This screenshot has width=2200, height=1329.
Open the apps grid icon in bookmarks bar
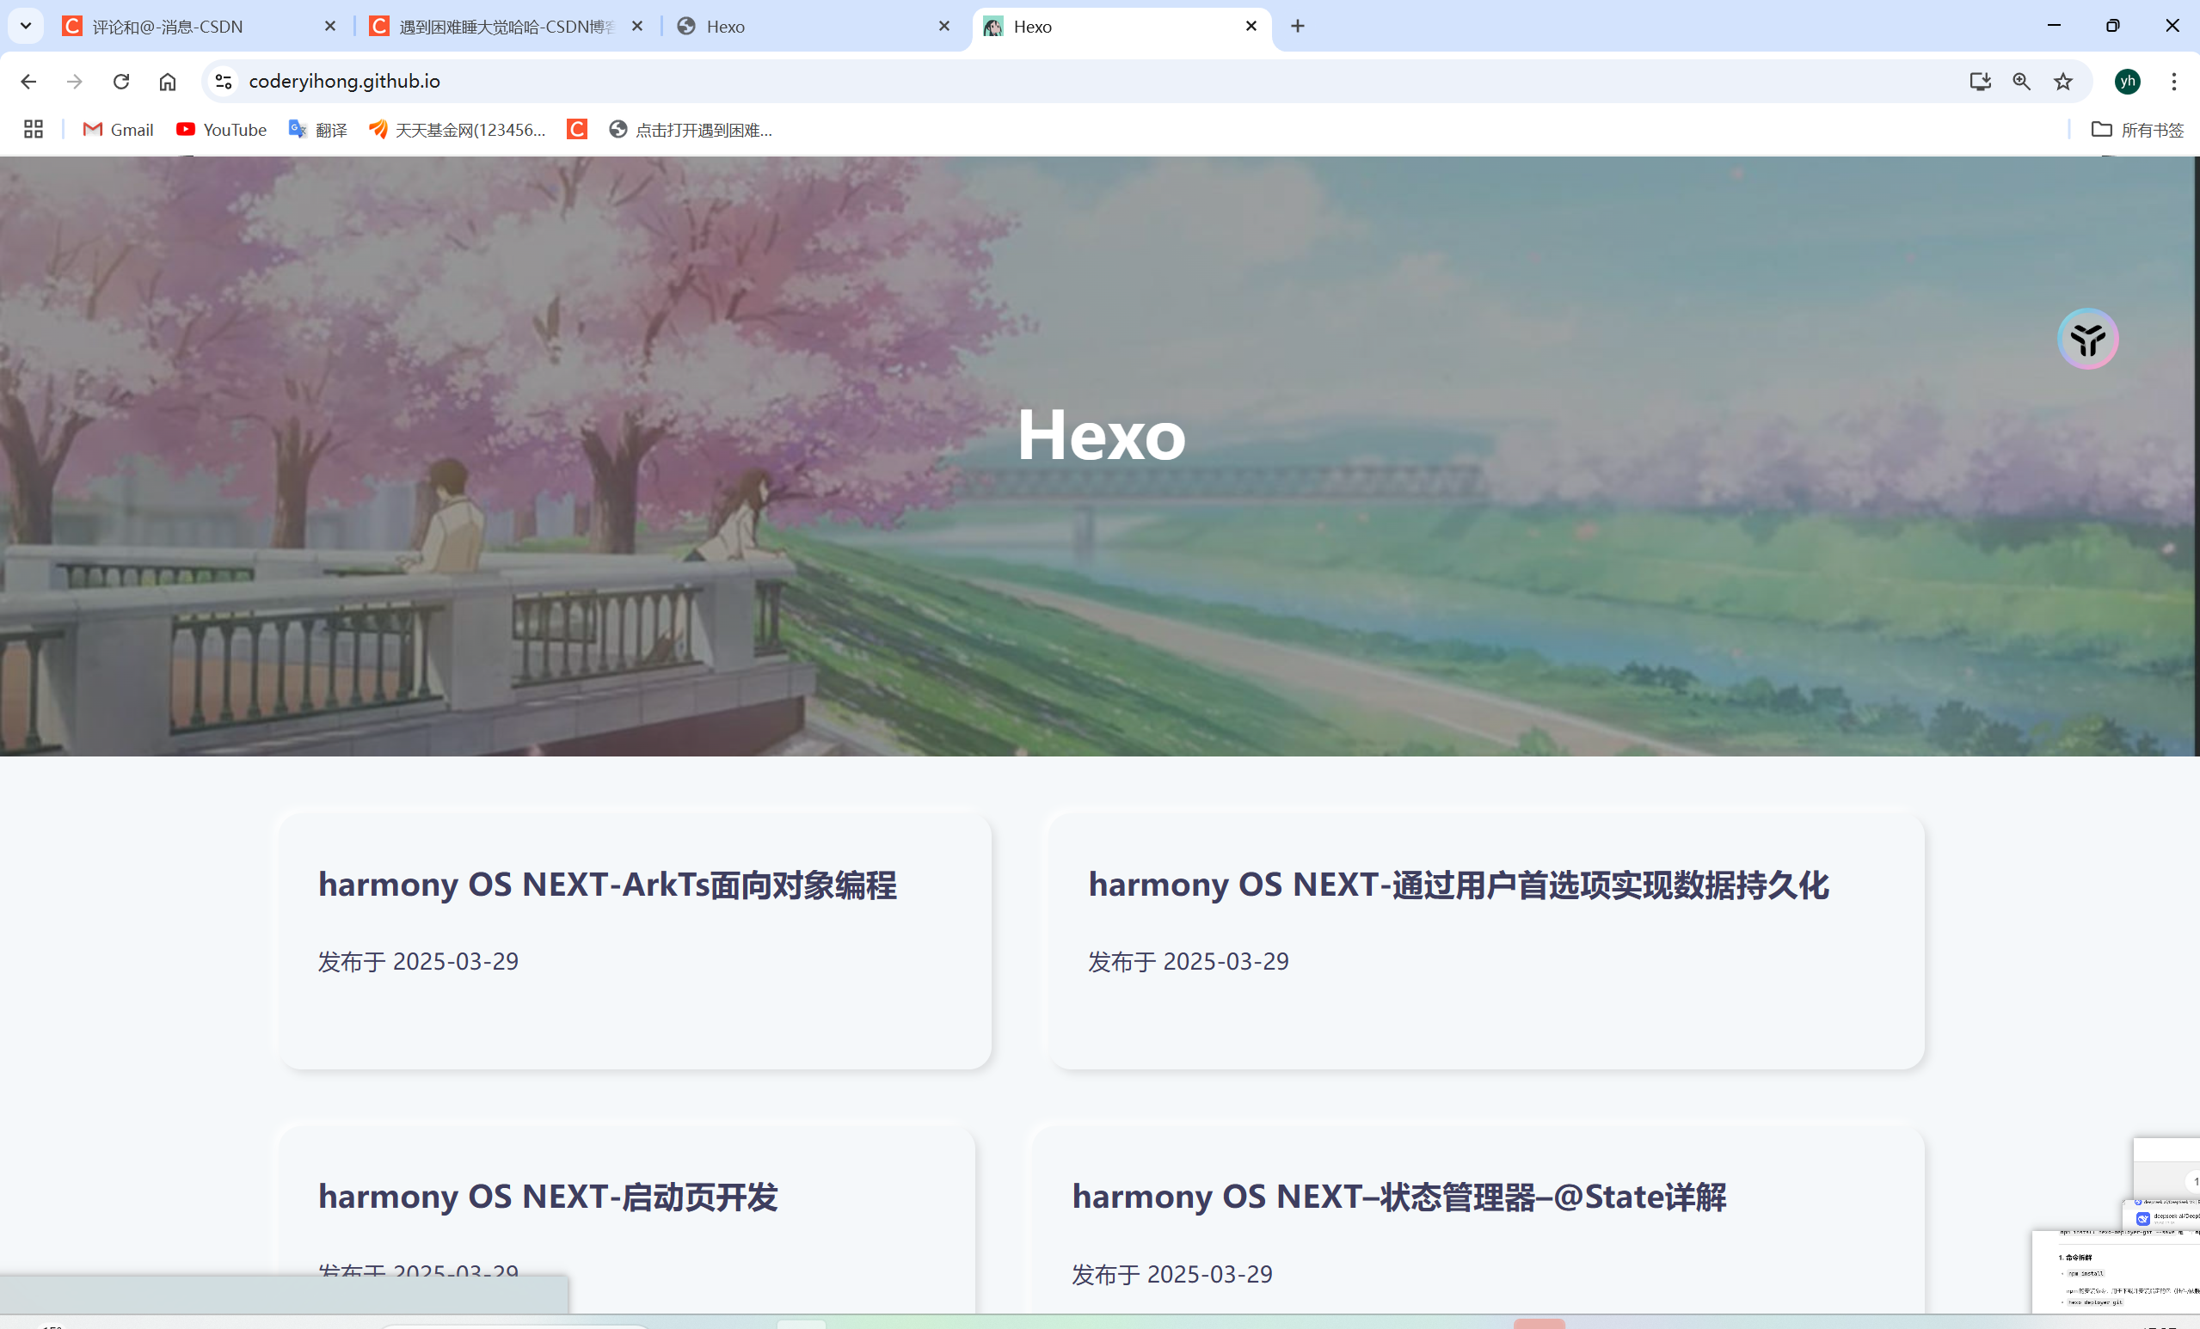click(33, 130)
